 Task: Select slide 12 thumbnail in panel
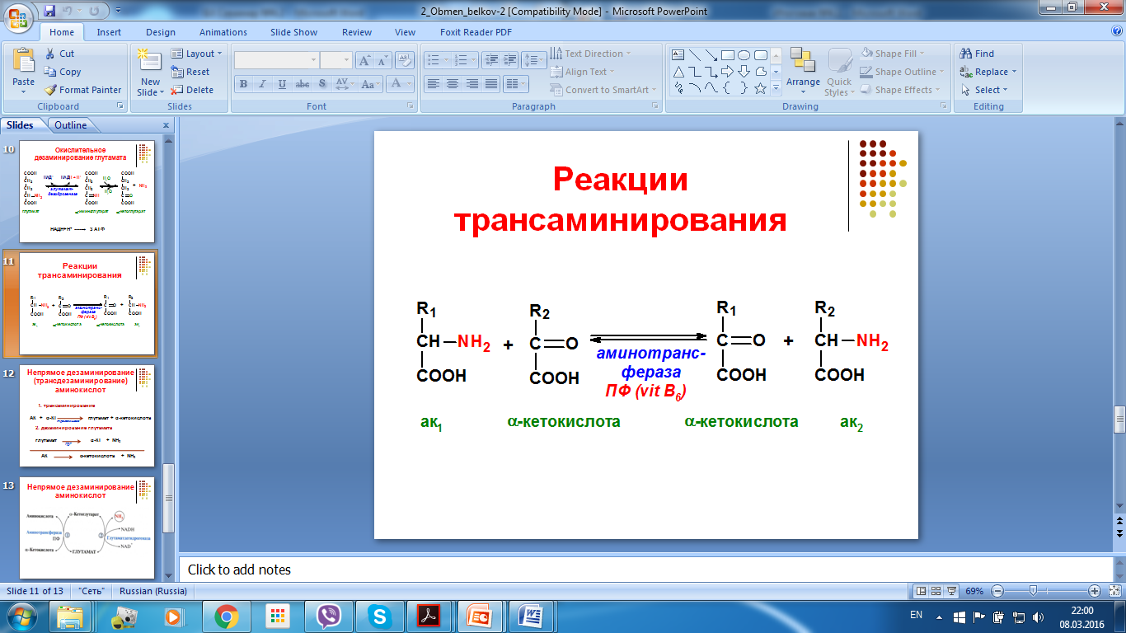[87, 416]
